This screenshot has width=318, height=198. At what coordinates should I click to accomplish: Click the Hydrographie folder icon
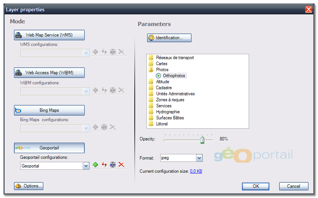tap(151, 112)
